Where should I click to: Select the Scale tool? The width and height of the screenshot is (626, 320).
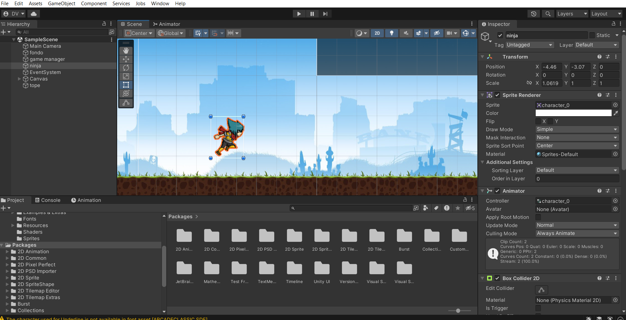pyautogui.click(x=126, y=76)
